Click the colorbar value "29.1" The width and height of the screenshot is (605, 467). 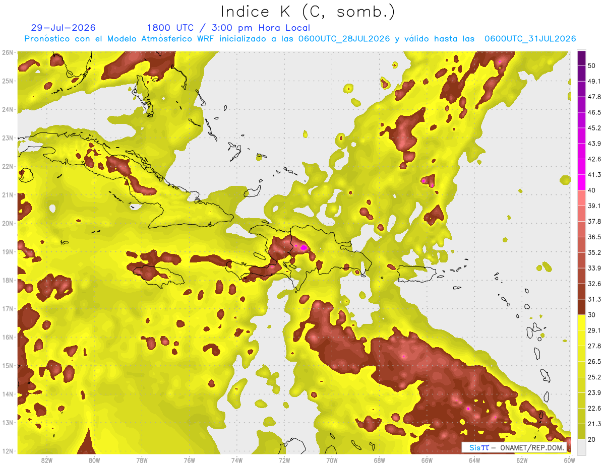point(594,330)
